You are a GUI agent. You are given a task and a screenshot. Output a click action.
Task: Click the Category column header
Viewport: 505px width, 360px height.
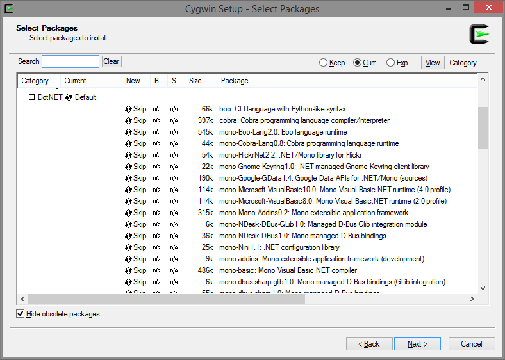click(x=39, y=81)
